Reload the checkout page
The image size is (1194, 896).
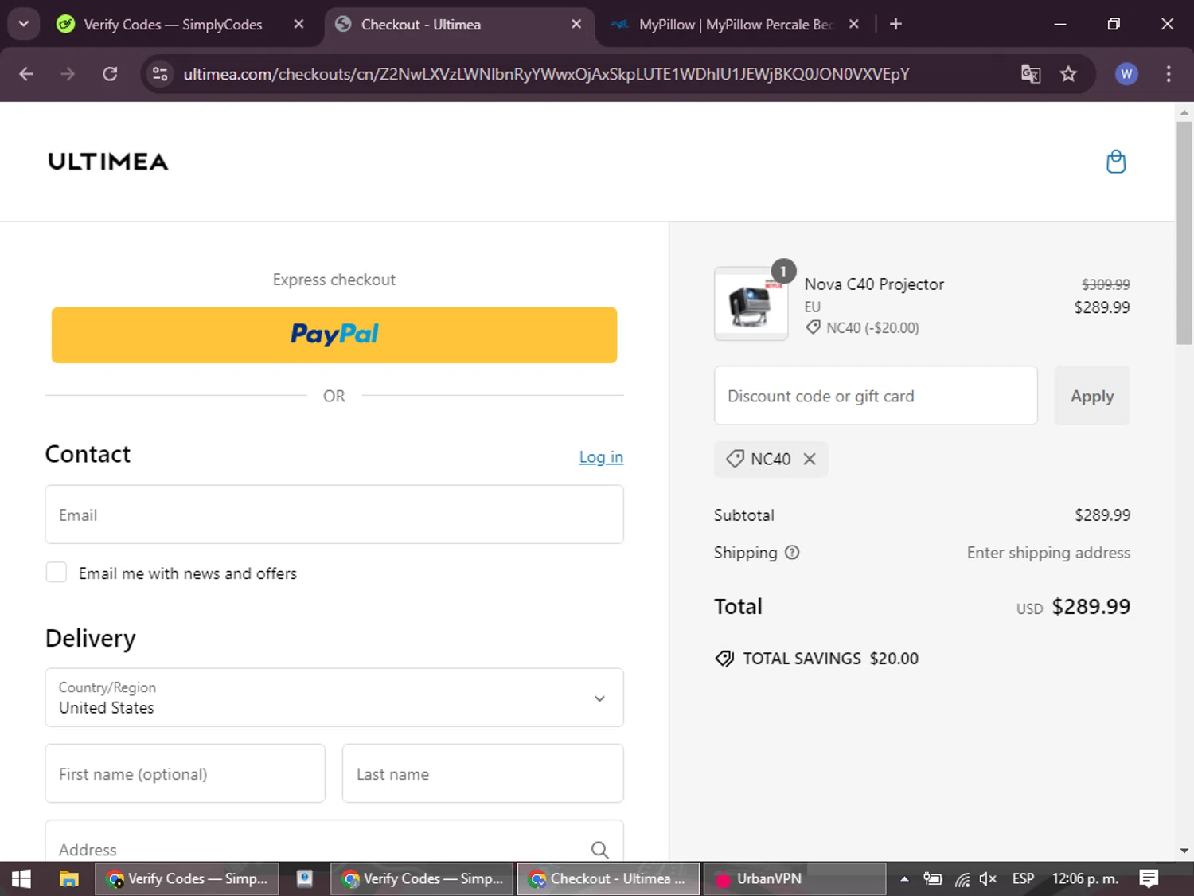[x=110, y=74]
